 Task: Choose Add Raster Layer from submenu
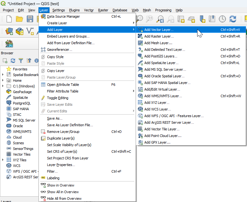[159, 36]
